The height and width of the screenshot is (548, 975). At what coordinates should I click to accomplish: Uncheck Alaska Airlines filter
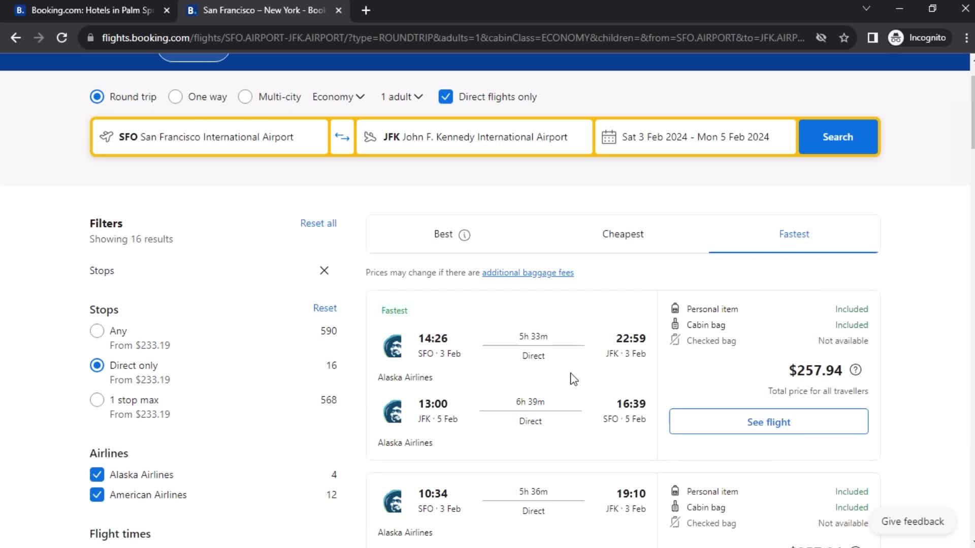point(97,474)
